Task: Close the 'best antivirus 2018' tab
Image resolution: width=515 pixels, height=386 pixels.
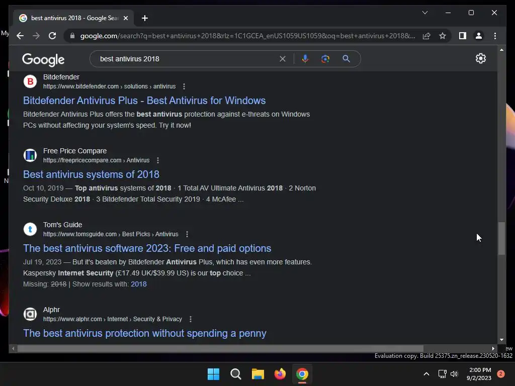Action: click(x=125, y=18)
